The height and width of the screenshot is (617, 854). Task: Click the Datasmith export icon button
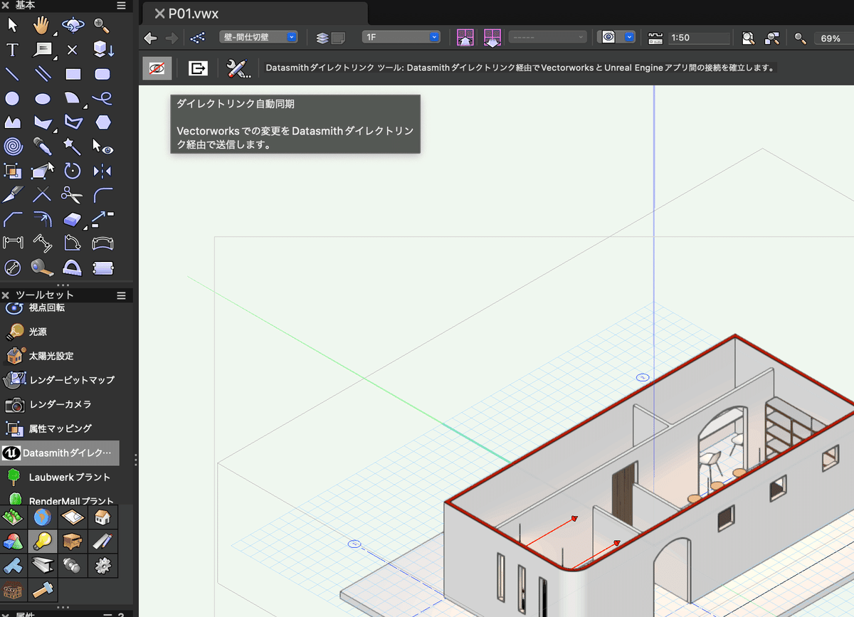198,68
